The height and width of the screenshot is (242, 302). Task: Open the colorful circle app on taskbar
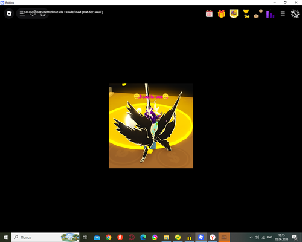click(155, 237)
